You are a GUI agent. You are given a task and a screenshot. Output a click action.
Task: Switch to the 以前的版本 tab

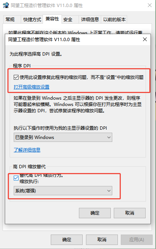pyautogui.click(x=114, y=20)
